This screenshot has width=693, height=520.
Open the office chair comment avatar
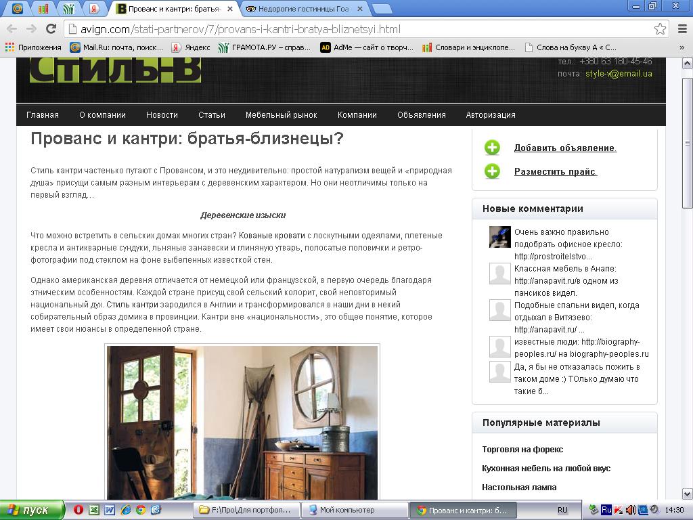500,237
